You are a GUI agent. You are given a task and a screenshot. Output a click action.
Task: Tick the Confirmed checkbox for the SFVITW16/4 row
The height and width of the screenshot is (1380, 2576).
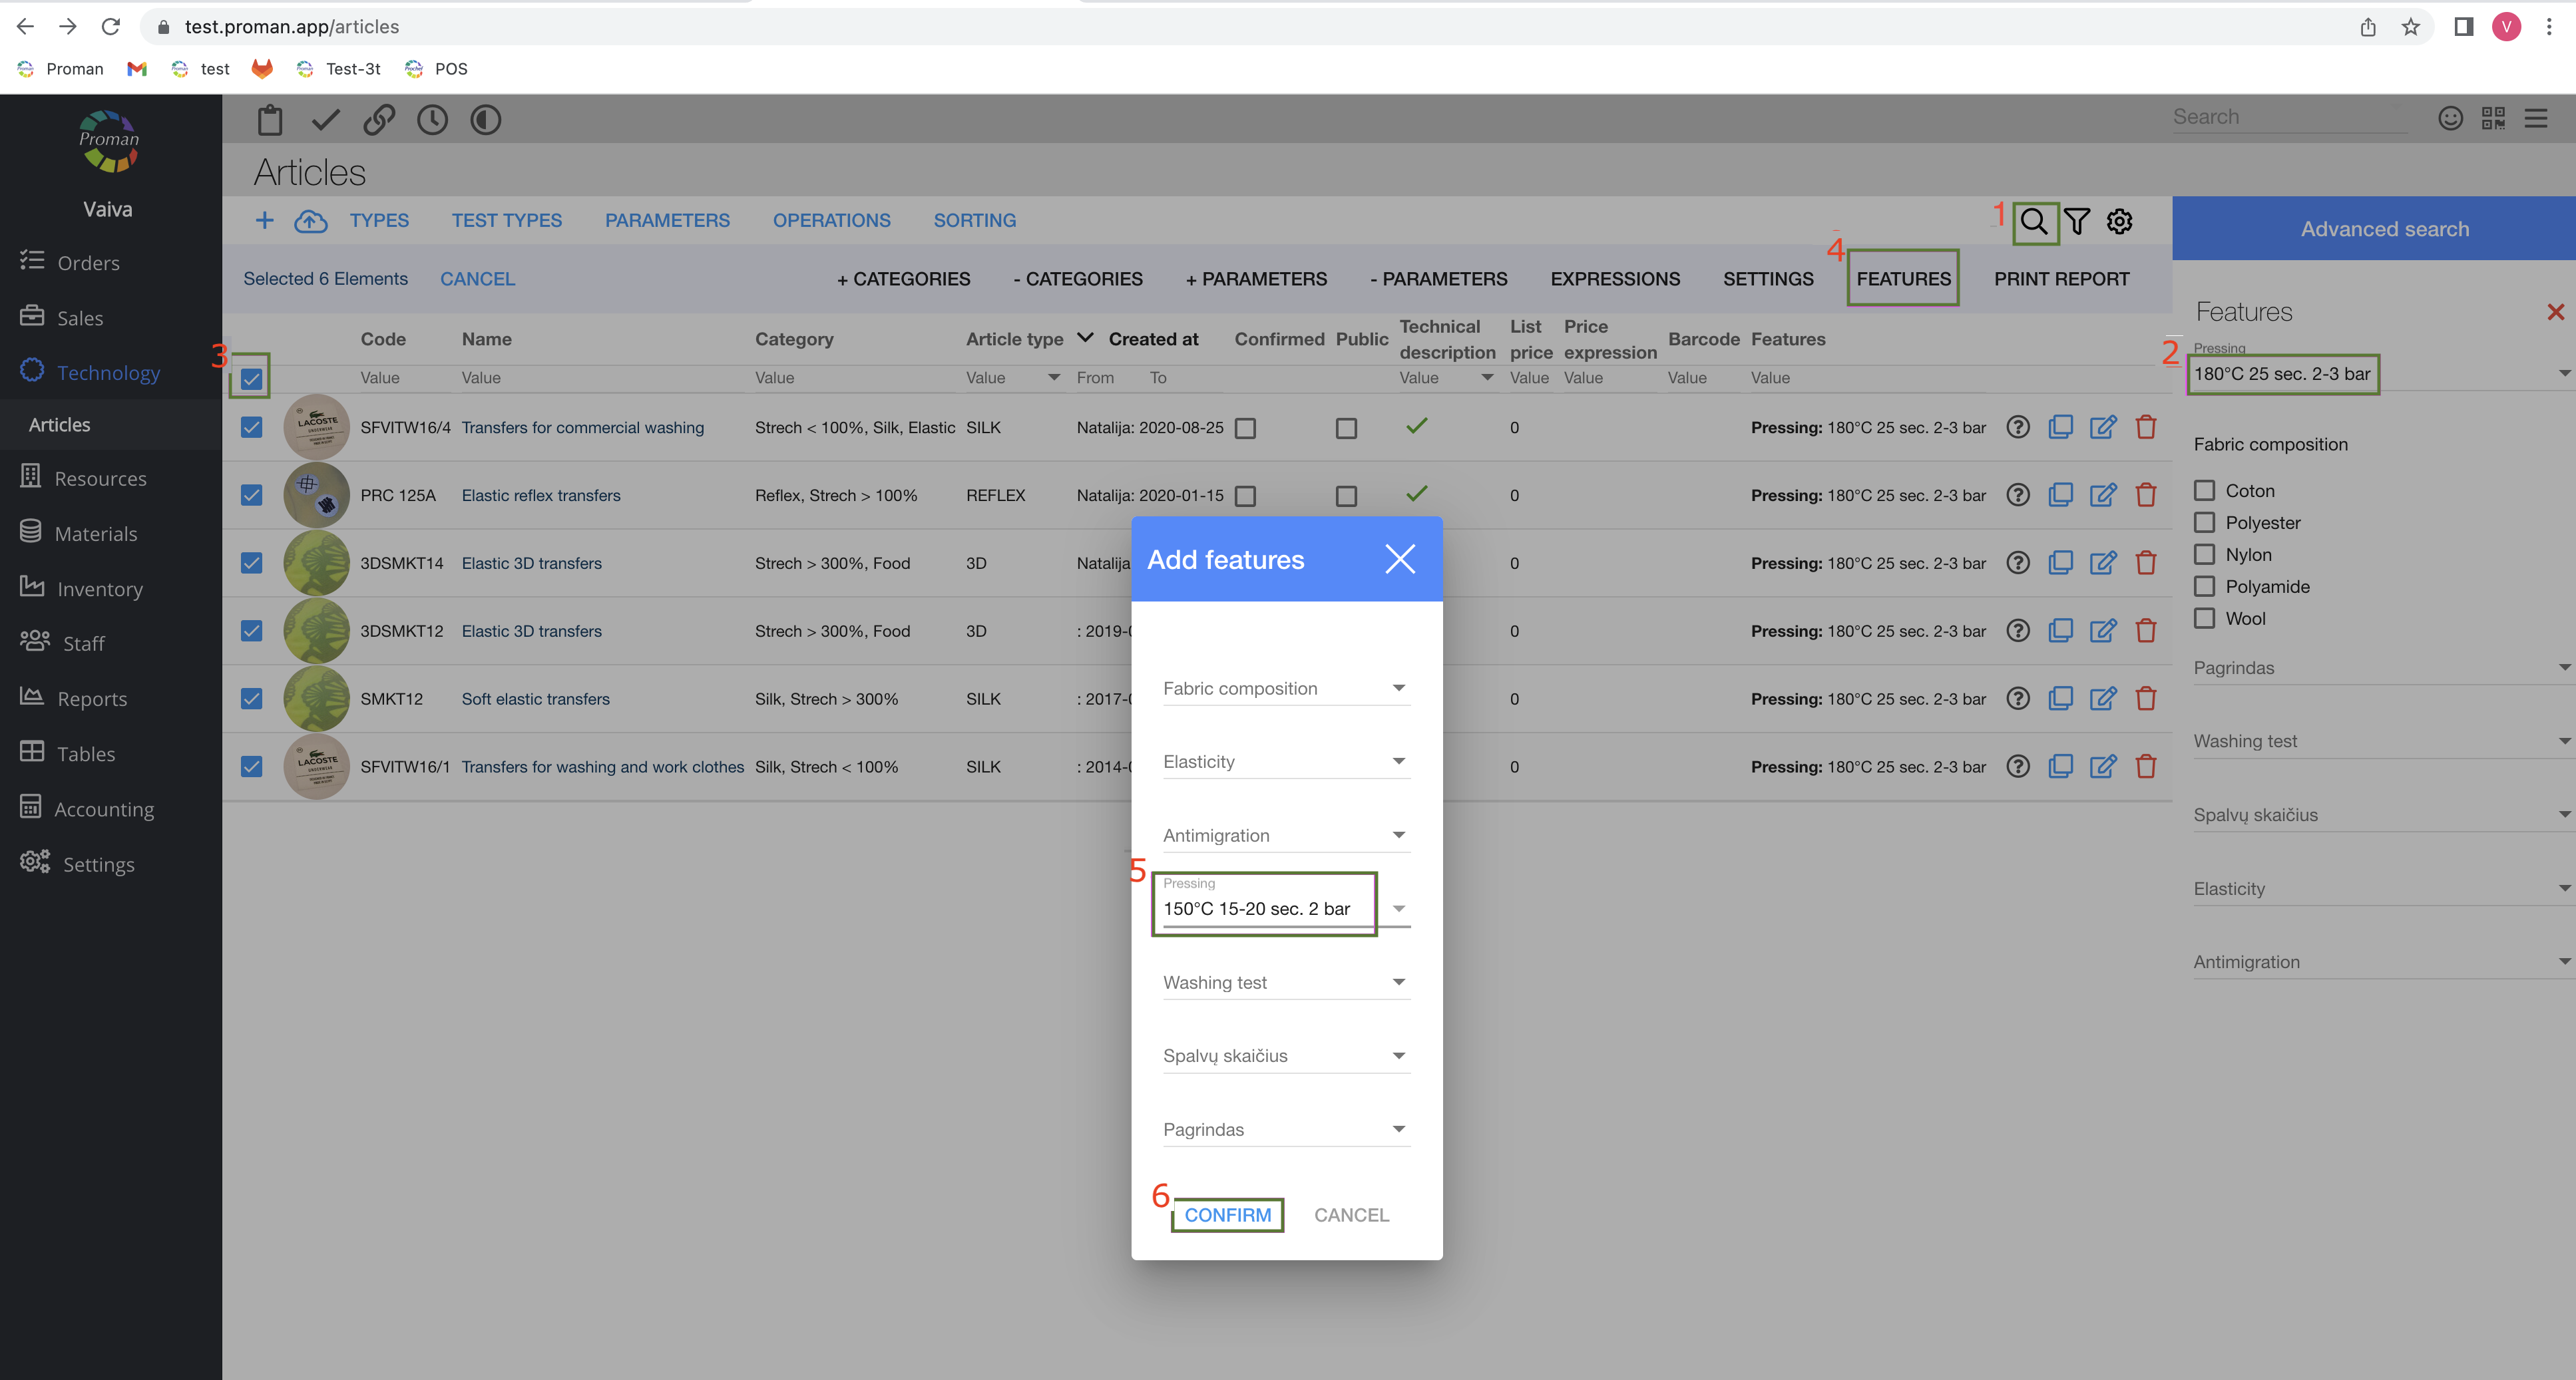(1245, 428)
